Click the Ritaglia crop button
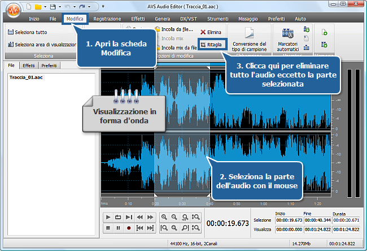This screenshot has width=367, height=251. [213, 44]
